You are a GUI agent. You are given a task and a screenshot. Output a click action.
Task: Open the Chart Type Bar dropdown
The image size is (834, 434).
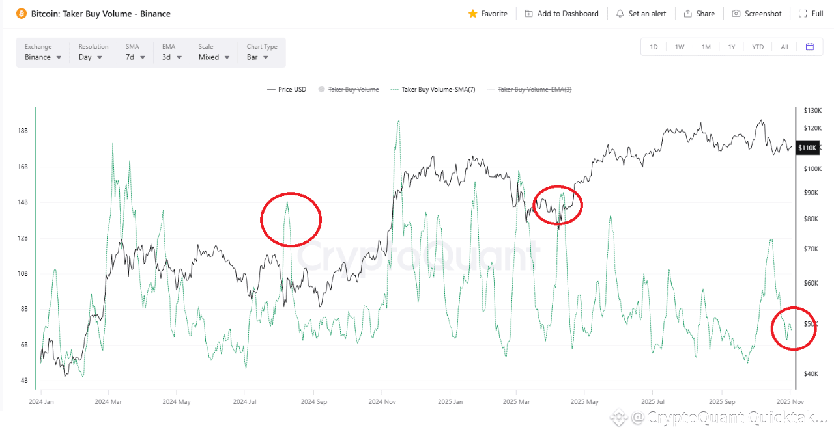(x=262, y=53)
